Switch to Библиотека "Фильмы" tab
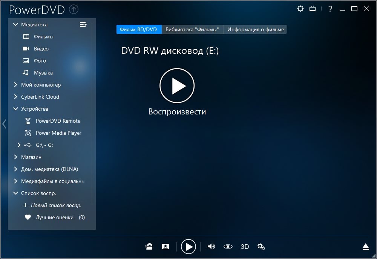 (x=192, y=29)
